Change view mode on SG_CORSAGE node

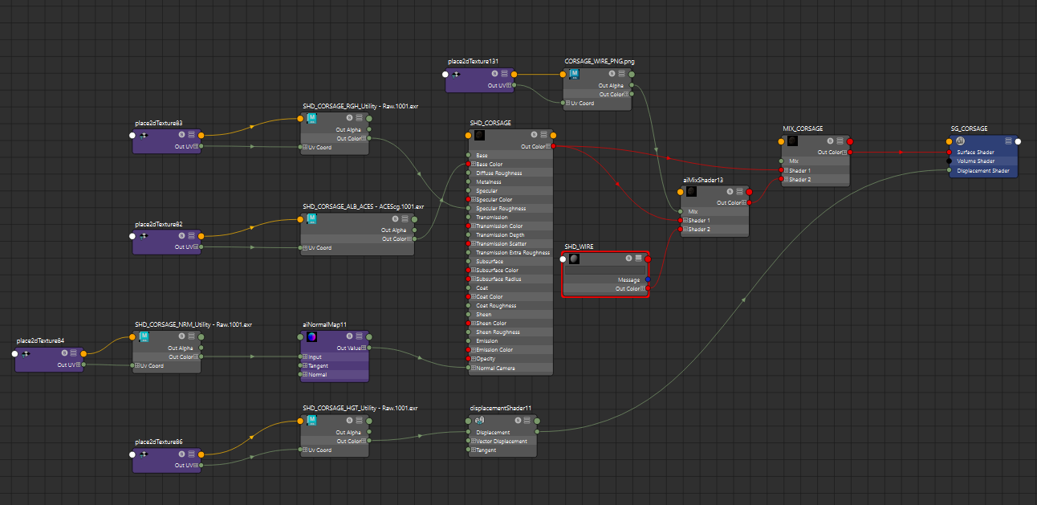[x=1009, y=141]
